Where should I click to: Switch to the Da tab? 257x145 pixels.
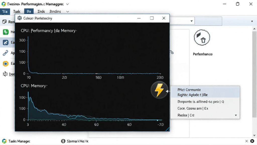(x=29, y=11)
